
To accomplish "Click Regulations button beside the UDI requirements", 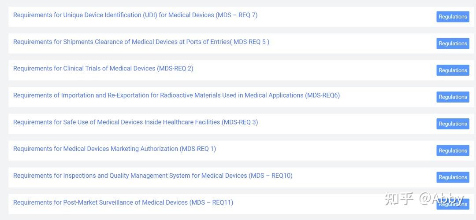I will point(453,17).
